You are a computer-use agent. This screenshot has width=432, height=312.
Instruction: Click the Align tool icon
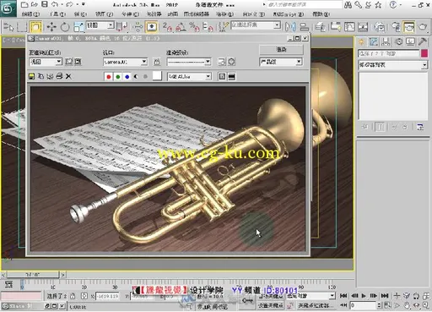pos(304,27)
